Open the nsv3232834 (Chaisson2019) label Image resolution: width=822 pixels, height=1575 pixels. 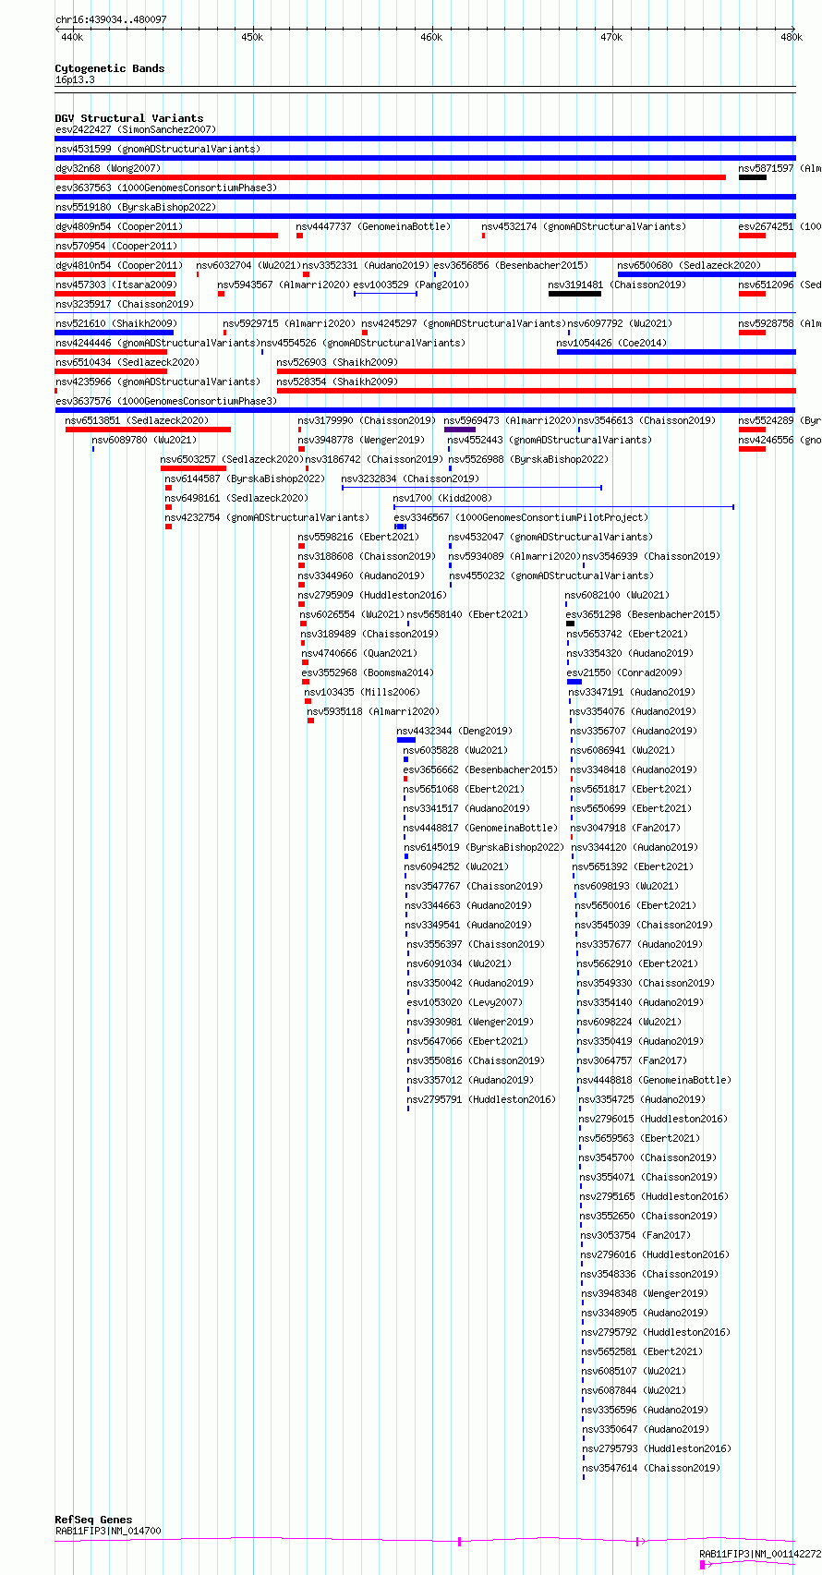pos(410,479)
